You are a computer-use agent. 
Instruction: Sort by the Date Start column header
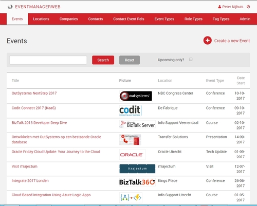coord(241,81)
